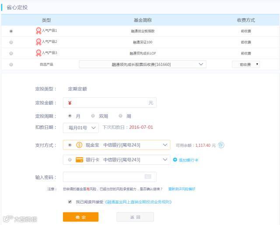Select the 人气产品3 radio button

pos(11,53)
